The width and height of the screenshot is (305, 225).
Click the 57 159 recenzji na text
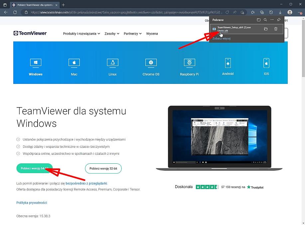point(233,187)
